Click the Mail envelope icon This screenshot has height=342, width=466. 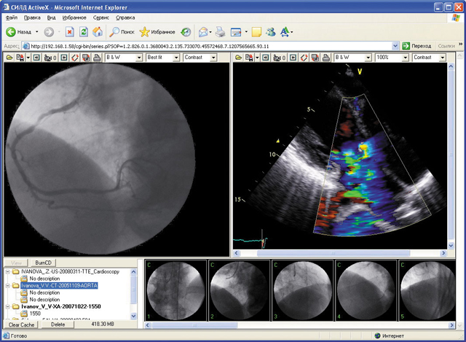pos(203,32)
